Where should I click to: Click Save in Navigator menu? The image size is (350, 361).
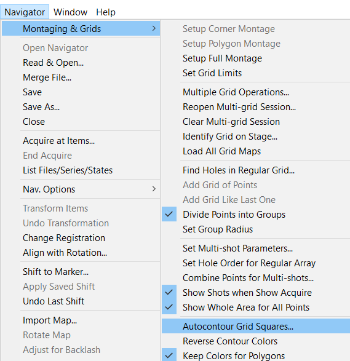click(x=81, y=92)
